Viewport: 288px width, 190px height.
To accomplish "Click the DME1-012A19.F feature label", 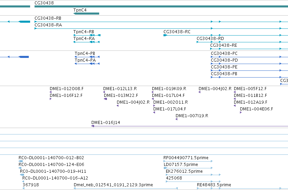I will pos(251,102).
